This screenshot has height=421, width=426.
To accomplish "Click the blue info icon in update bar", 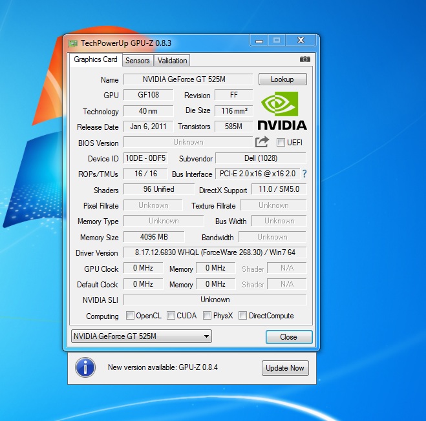I will tap(85, 367).
